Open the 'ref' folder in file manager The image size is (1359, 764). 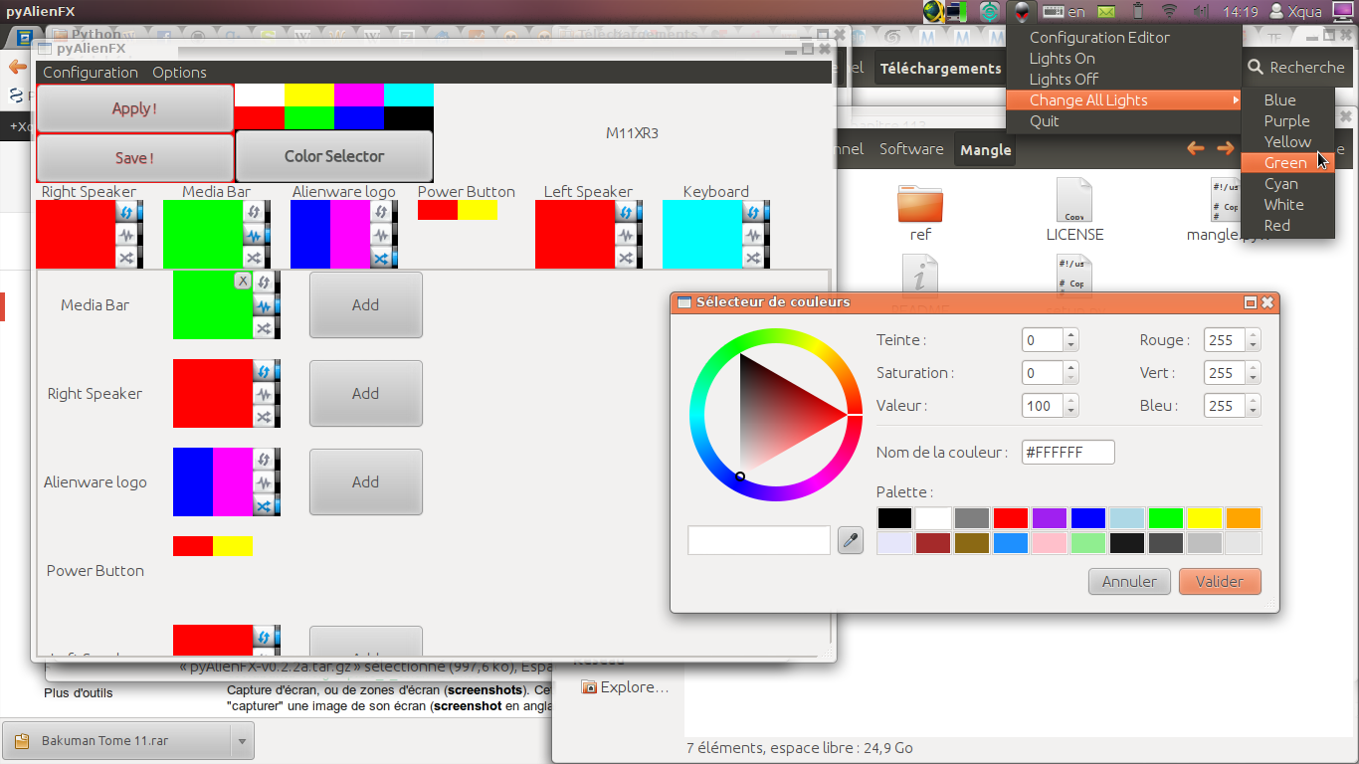pos(920,212)
